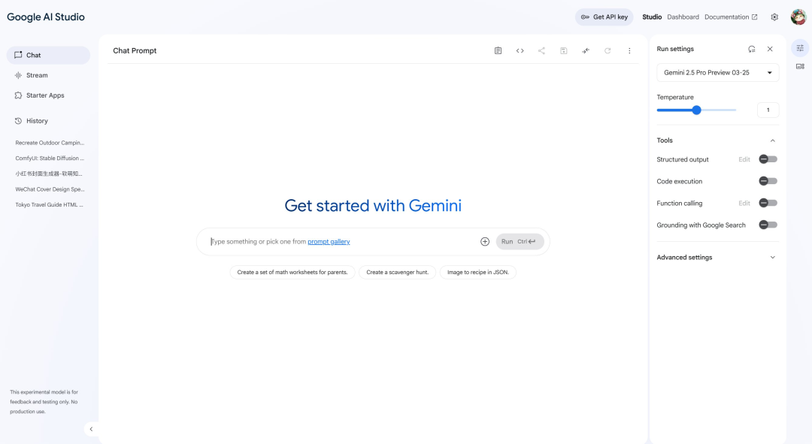This screenshot has height=444, width=812.
Task: Choose 'Create a set of math worksheets' suggestion
Action: [x=292, y=272]
